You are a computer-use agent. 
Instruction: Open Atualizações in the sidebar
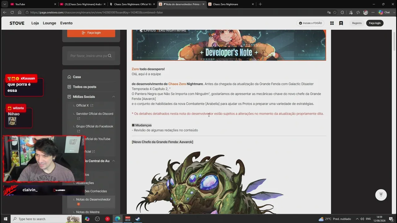pos(85,183)
